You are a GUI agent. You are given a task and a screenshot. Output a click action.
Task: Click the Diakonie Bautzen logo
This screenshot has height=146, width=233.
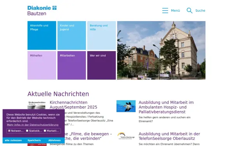[x=42, y=11]
